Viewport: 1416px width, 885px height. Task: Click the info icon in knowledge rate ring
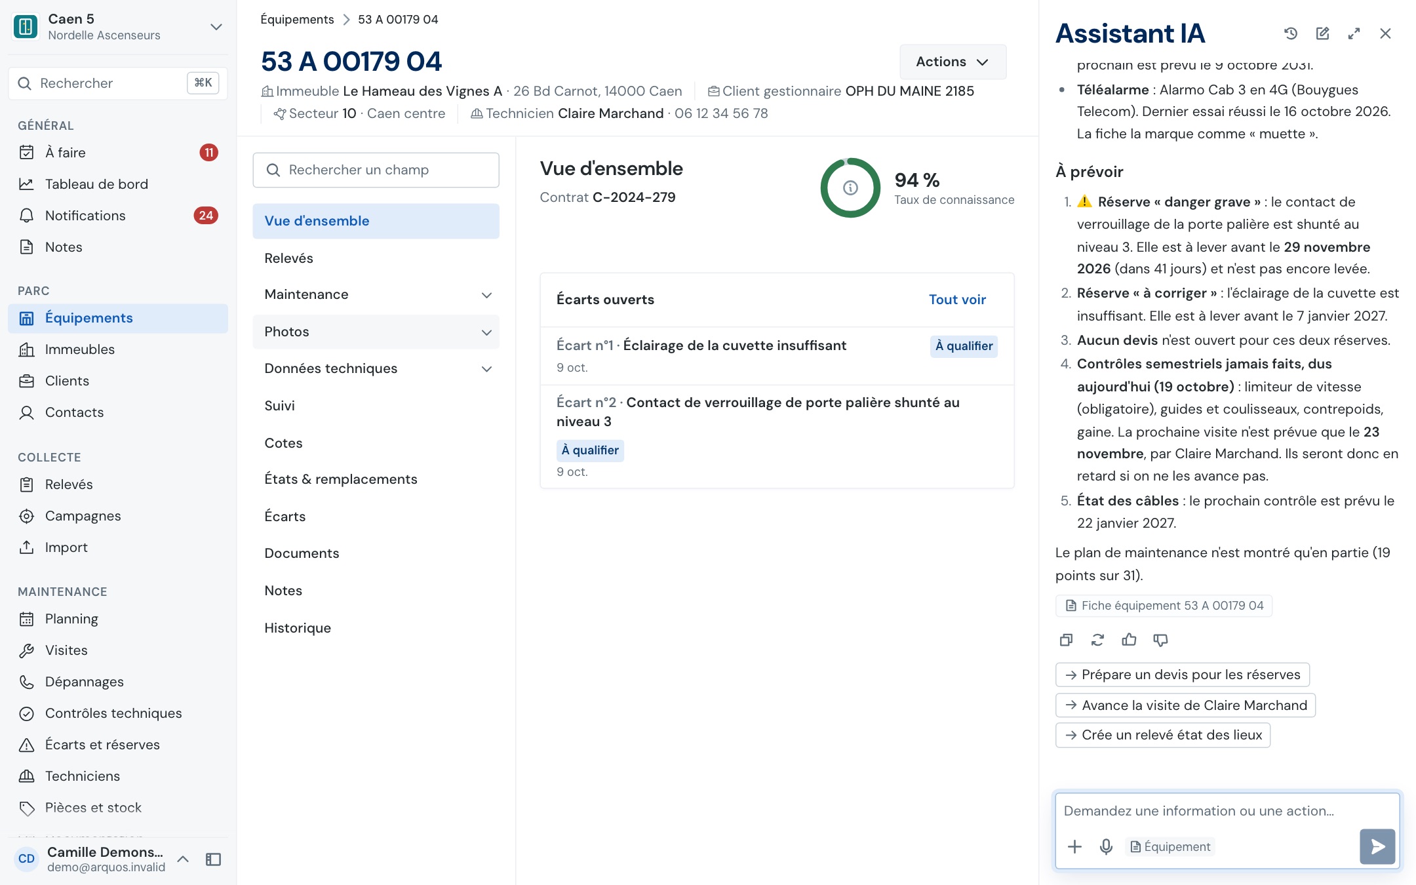click(x=850, y=188)
